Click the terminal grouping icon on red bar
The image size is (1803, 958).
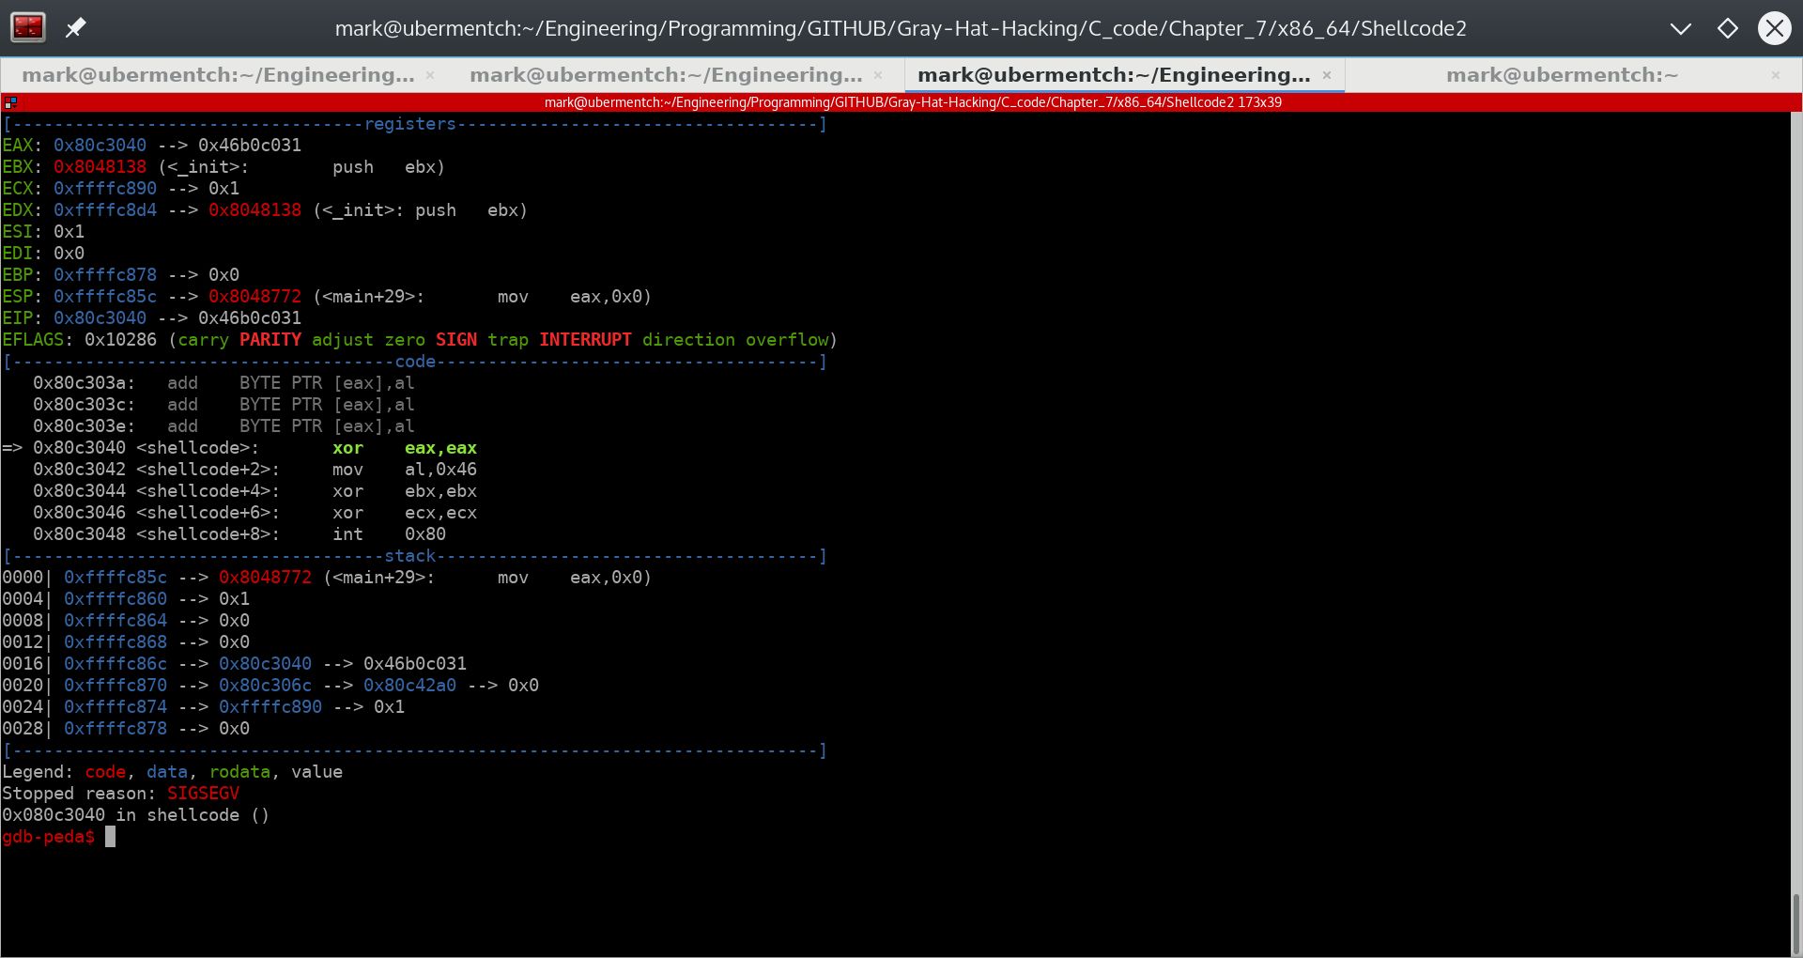[10, 102]
